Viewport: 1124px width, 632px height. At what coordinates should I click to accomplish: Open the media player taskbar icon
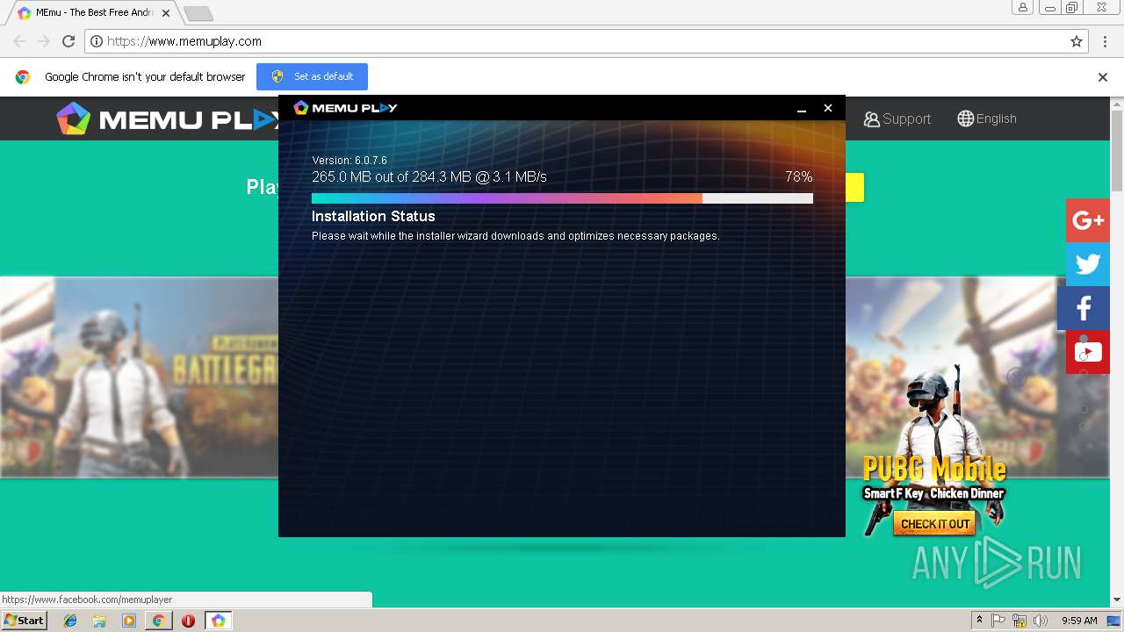pyautogui.click(x=129, y=621)
